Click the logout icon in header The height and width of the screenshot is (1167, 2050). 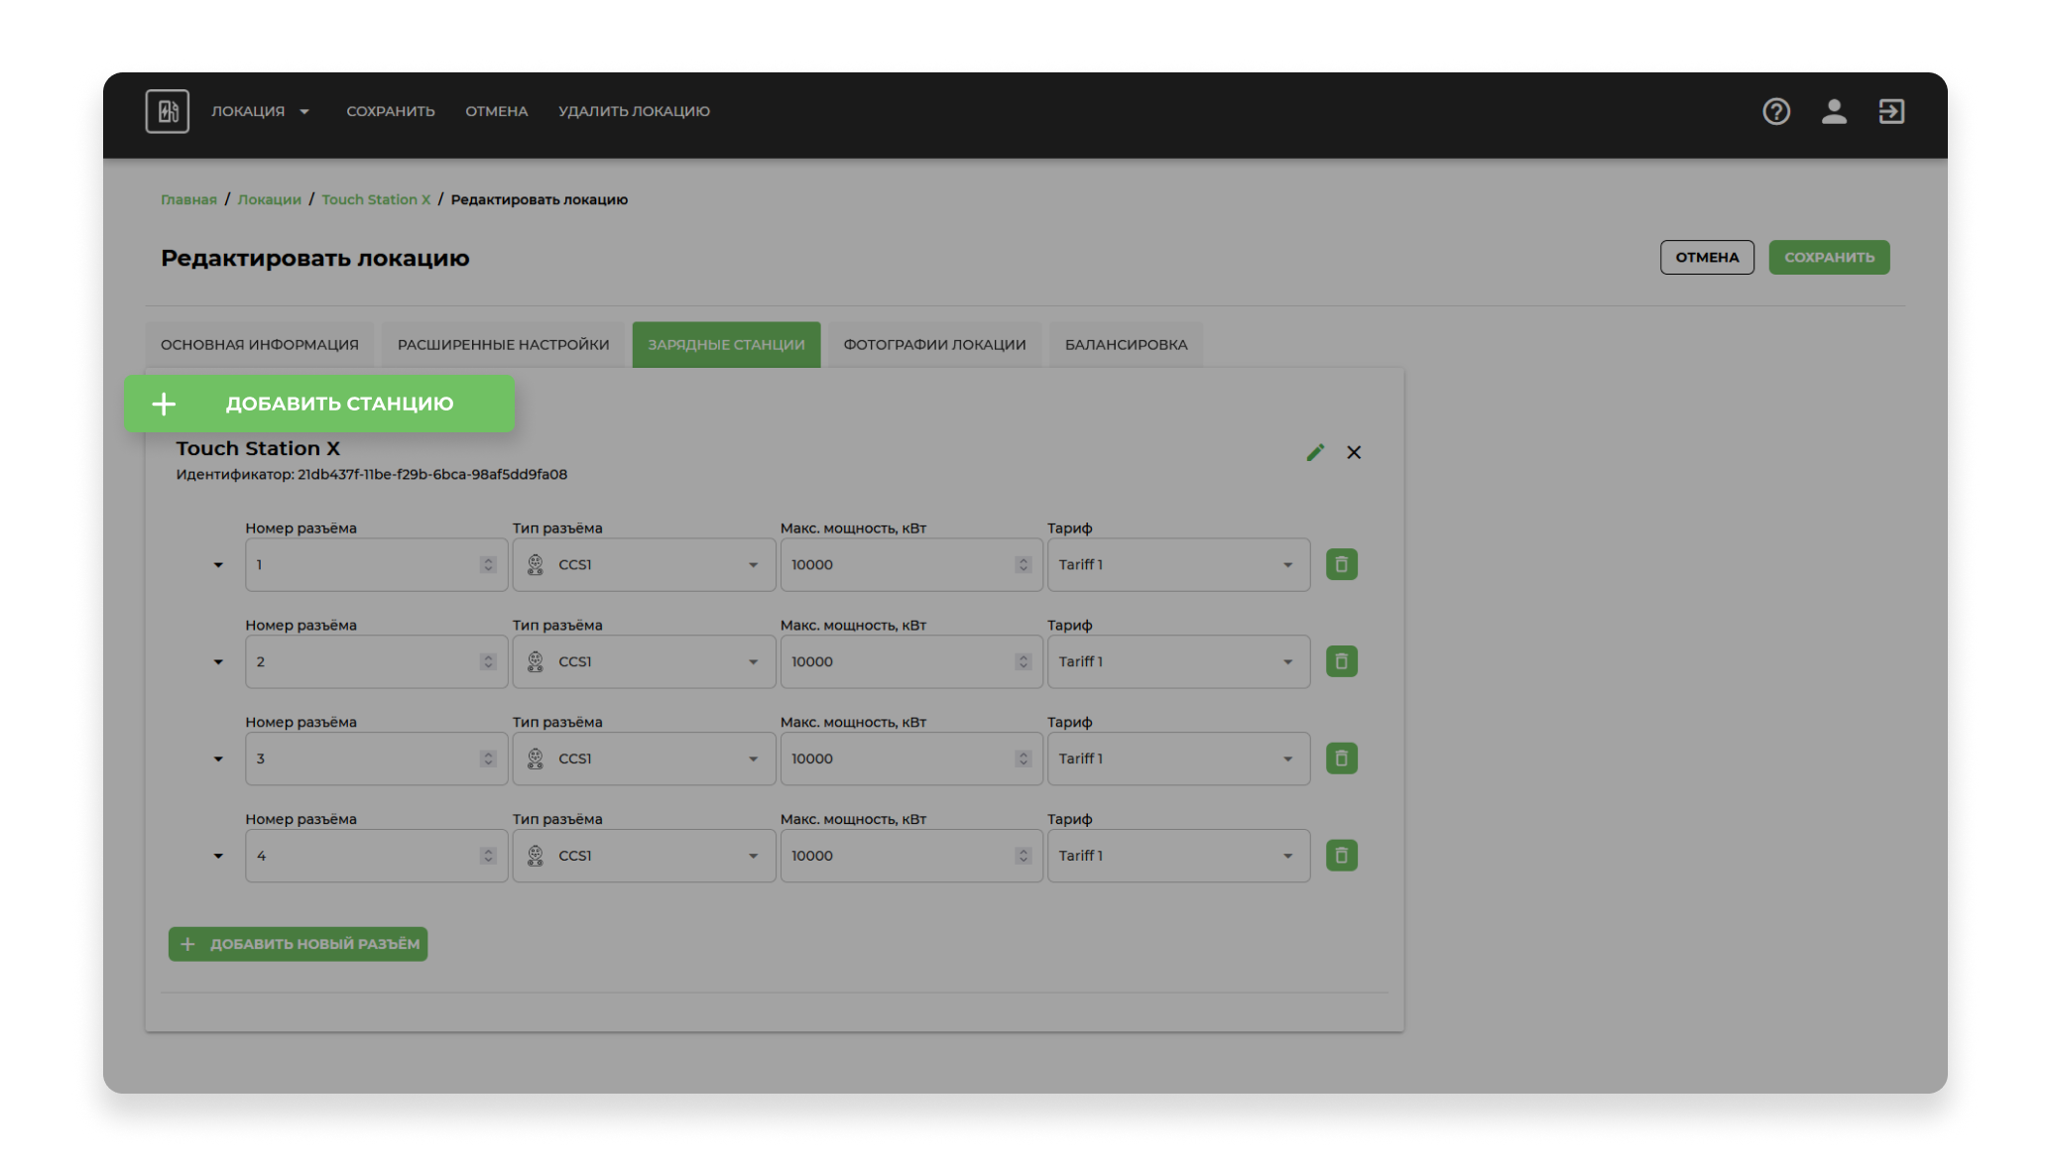tap(1891, 111)
